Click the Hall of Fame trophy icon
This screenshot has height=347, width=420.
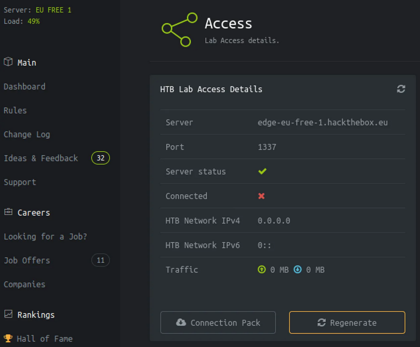(8, 338)
